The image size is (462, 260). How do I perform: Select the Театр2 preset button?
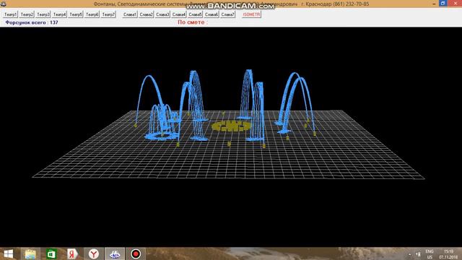click(27, 14)
